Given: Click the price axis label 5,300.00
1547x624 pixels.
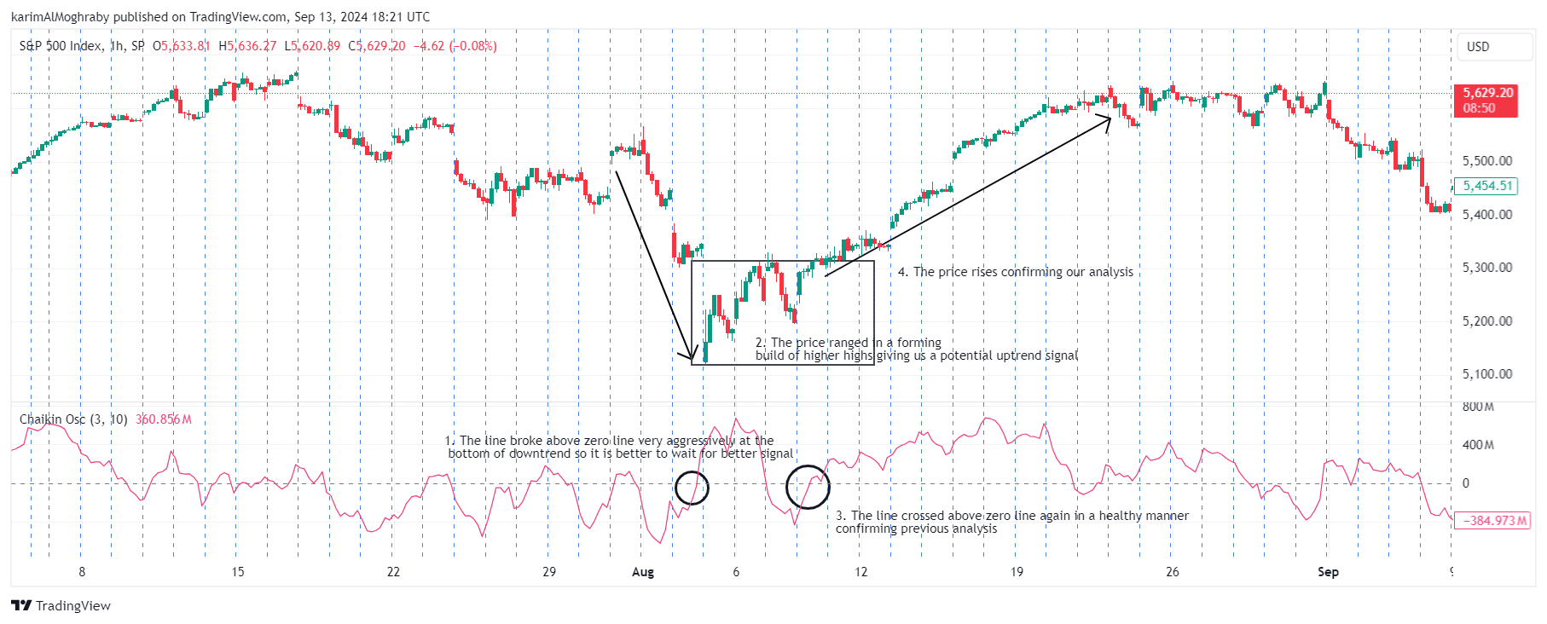Looking at the screenshot, I should 1487,268.
